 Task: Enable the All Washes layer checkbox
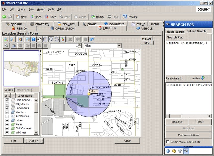click(7, 116)
